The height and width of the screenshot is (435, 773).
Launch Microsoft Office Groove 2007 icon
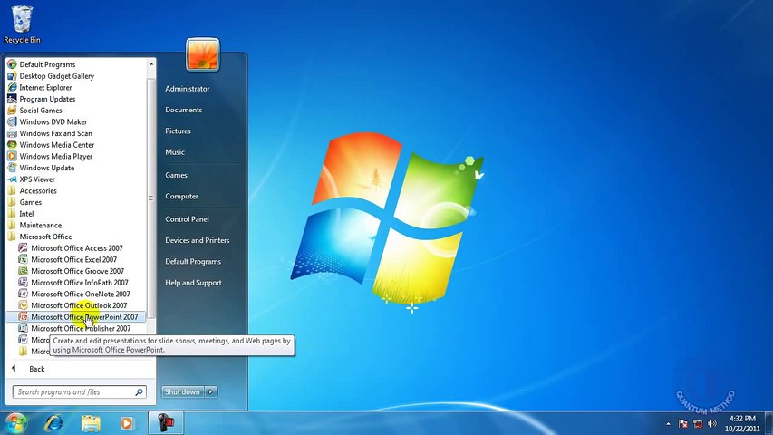tap(23, 271)
